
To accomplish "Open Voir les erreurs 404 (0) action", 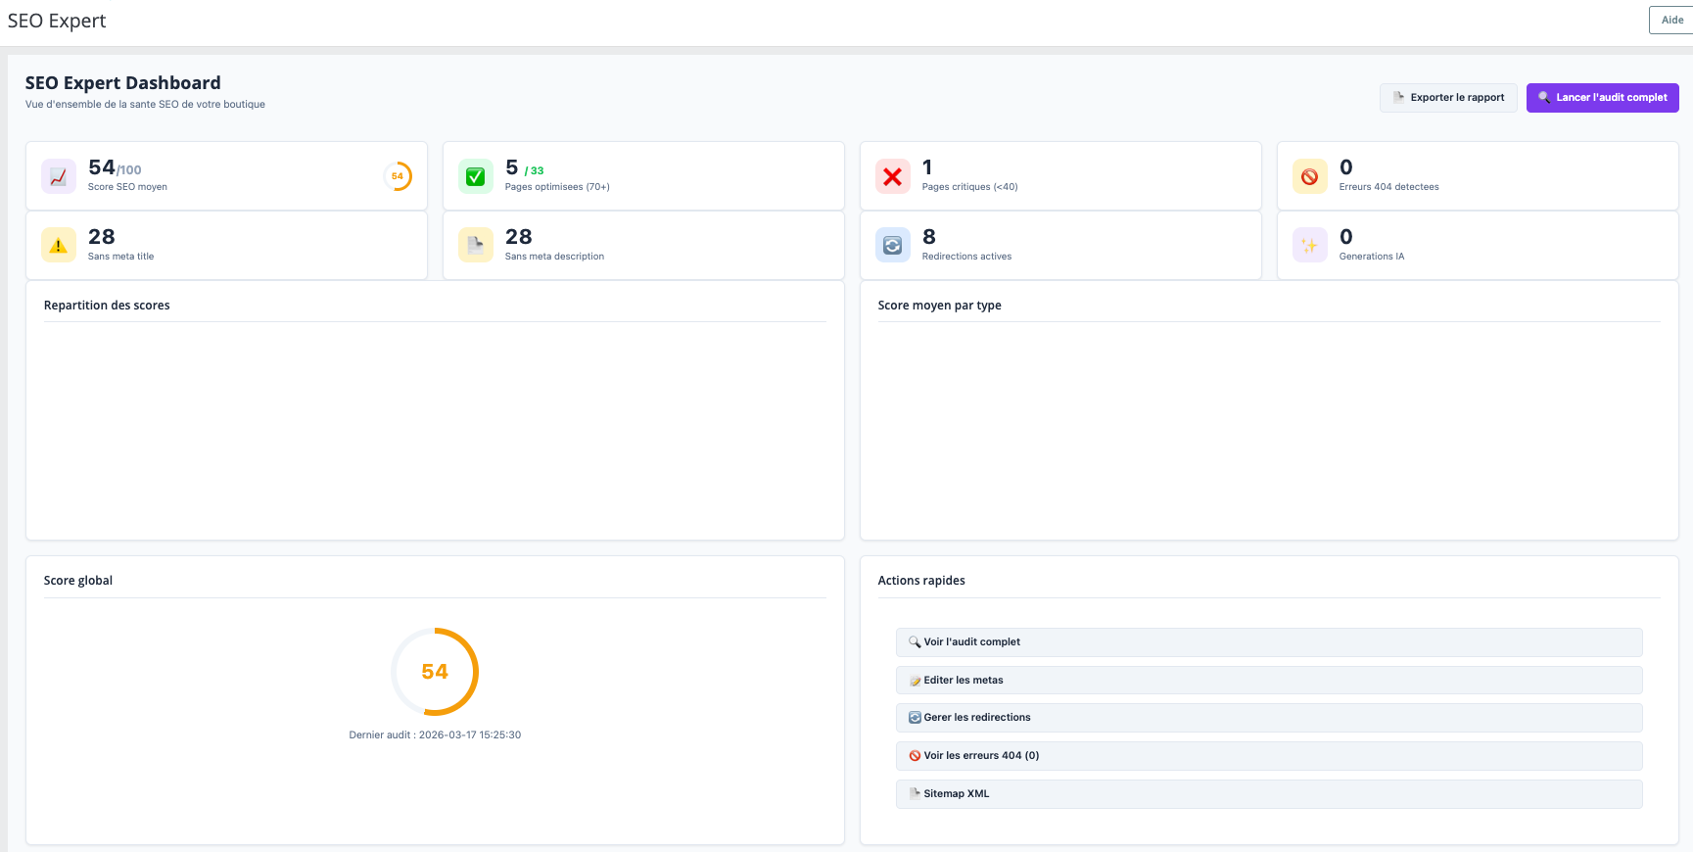I will point(1269,756).
